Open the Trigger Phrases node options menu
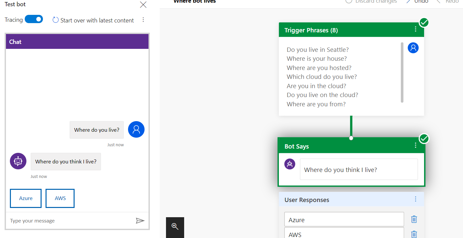This screenshot has height=238, width=463. pos(415,29)
